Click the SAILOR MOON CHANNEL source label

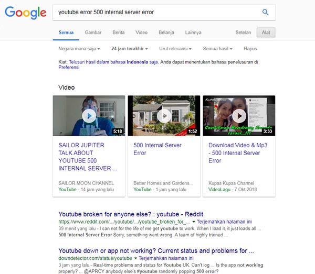(86, 183)
